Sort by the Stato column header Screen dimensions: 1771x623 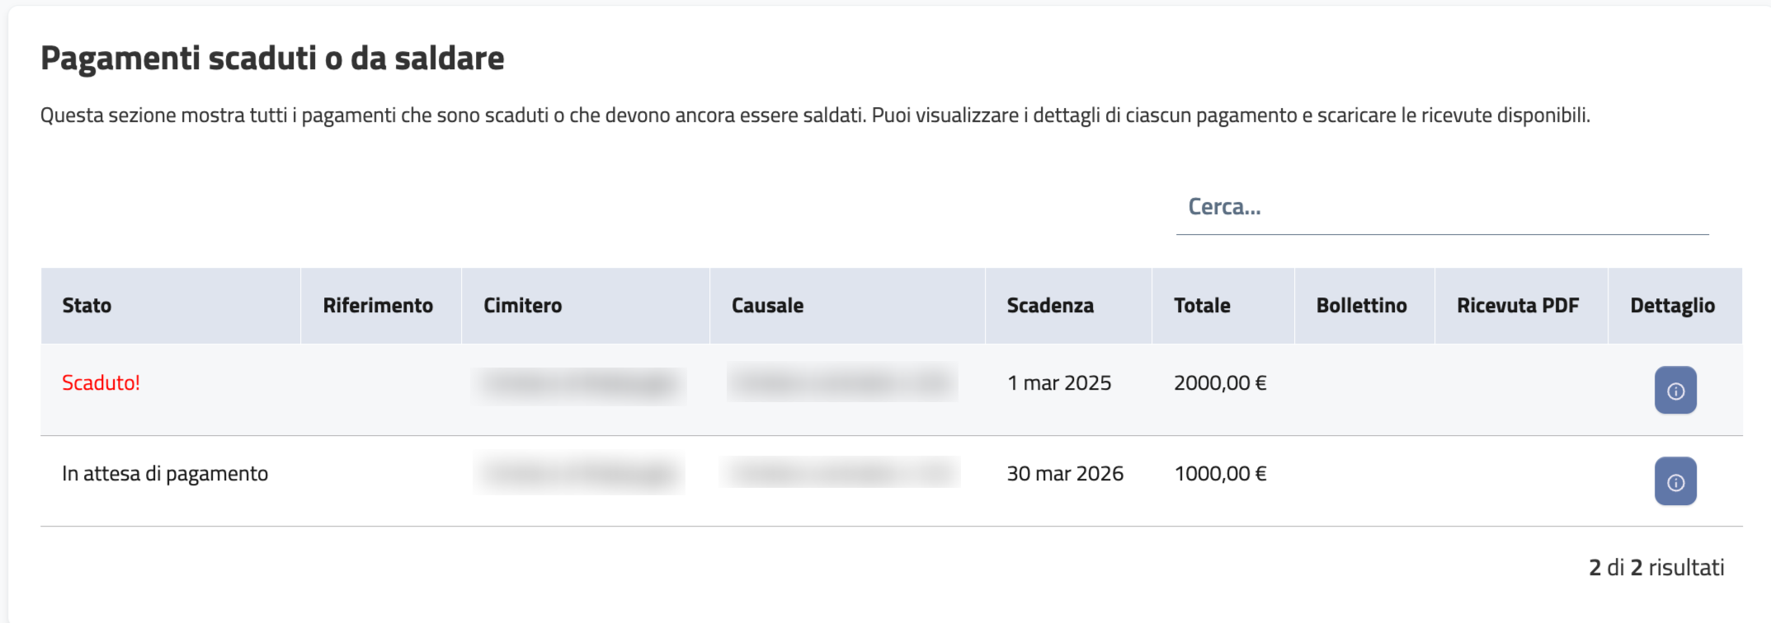tap(87, 306)
